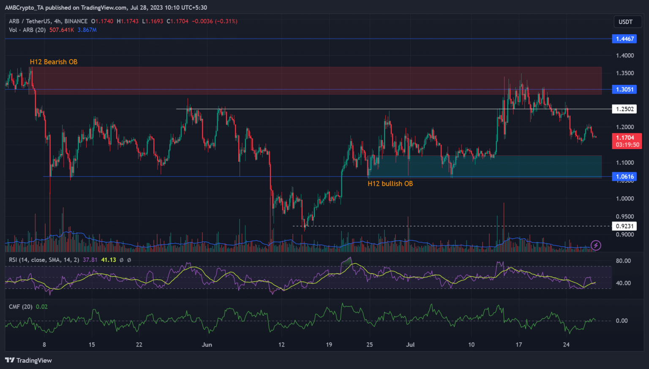649x369 pixels.
Task: Click the 1.4467 price level label
Action: (624, 39)
